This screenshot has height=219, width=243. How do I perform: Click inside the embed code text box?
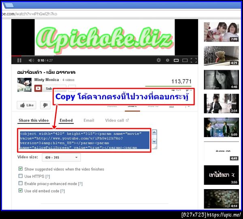[x=85, y=140]
